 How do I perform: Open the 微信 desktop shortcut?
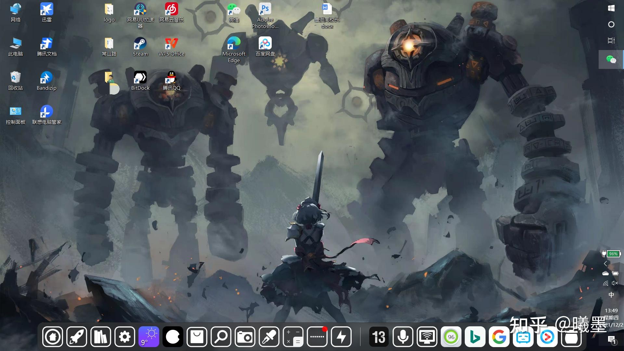[234, 13]
